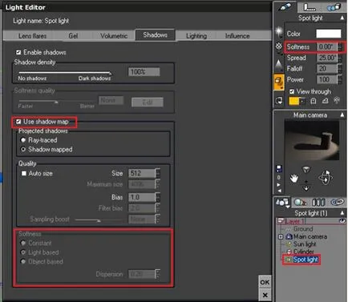The width and height of the screenshot is (348, 302).
Task: Expand the Main camera tree node
Action: (x=281, y=236)
